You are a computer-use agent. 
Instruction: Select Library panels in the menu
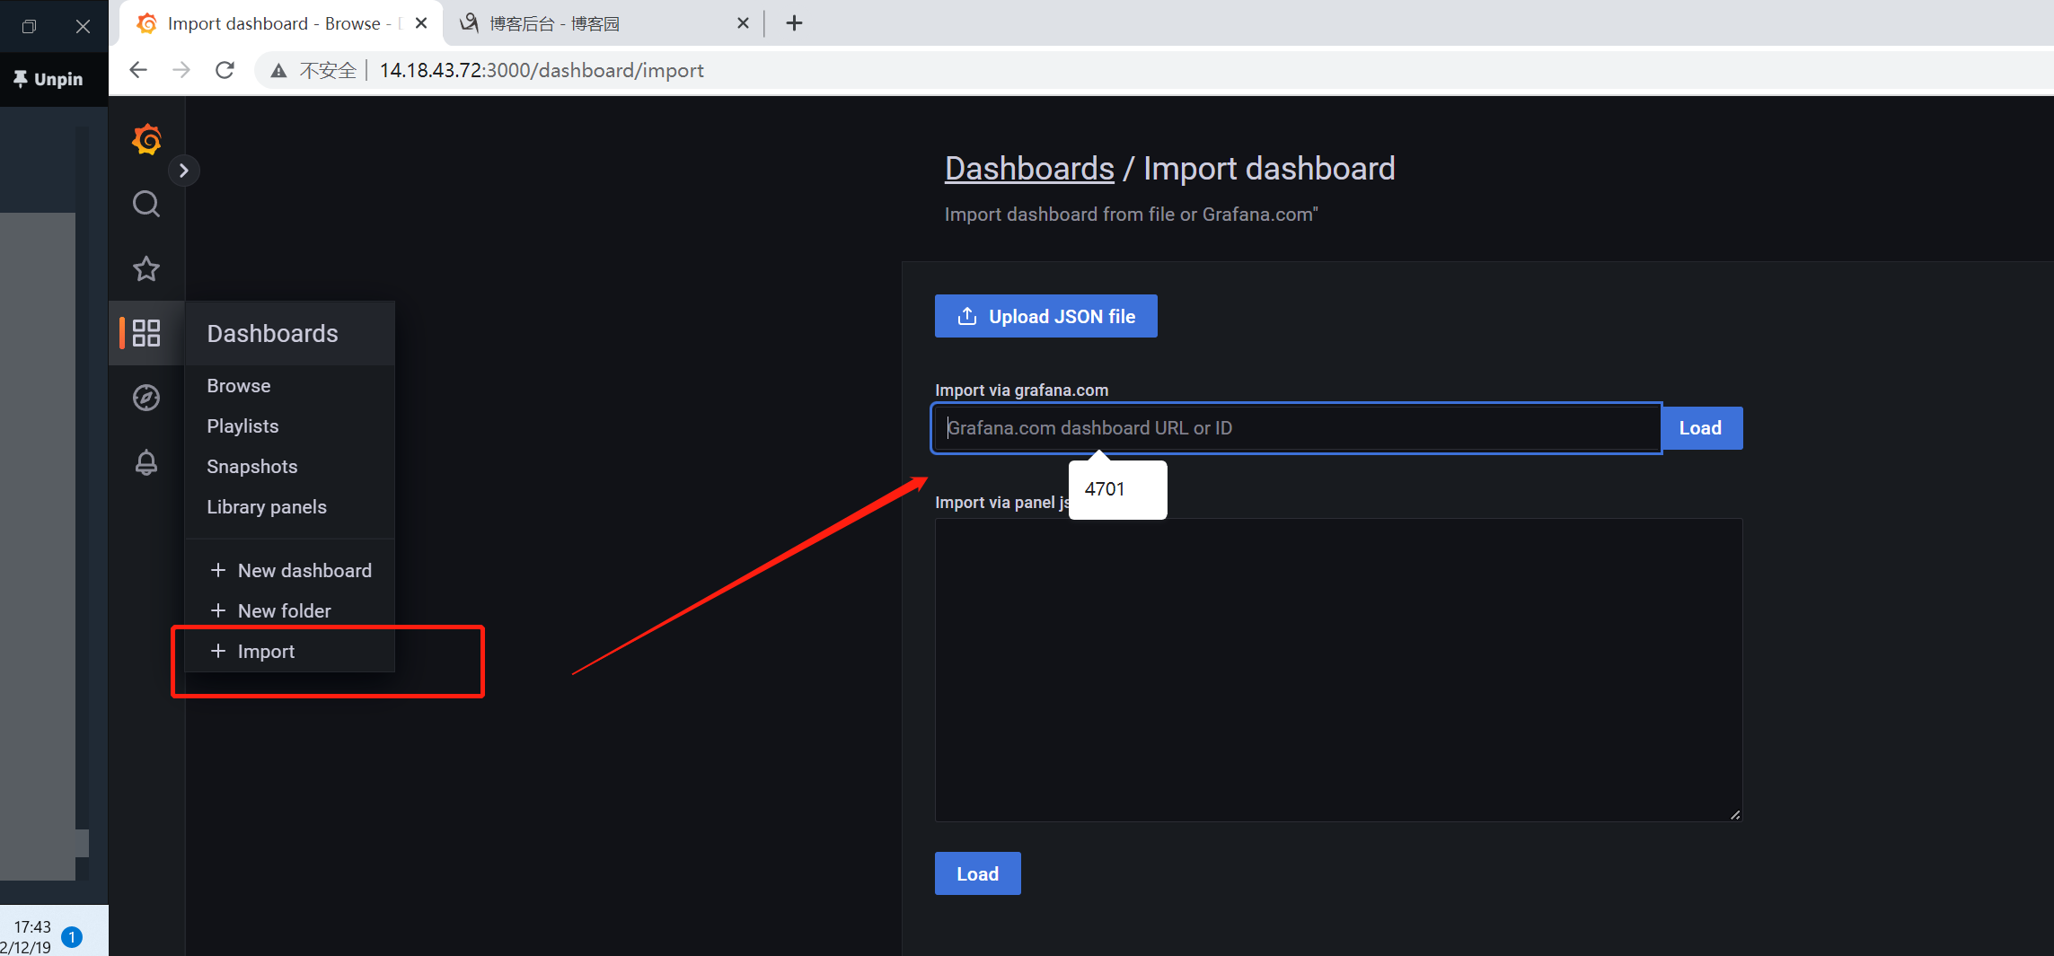coord(266,506)
